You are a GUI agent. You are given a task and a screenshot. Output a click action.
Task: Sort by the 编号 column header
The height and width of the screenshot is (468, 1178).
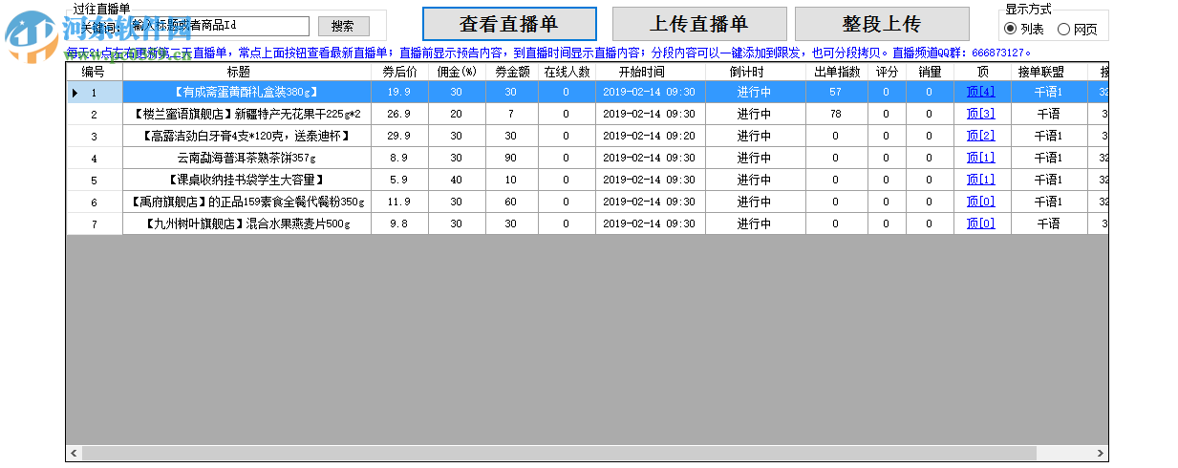point(94,72)
